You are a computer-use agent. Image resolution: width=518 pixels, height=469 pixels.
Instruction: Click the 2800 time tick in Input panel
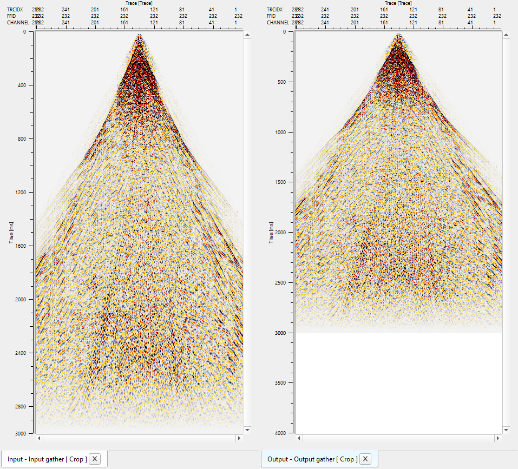21,407
